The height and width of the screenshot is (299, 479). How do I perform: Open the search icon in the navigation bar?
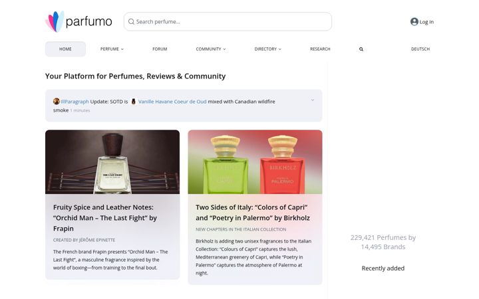pos(361,49)
